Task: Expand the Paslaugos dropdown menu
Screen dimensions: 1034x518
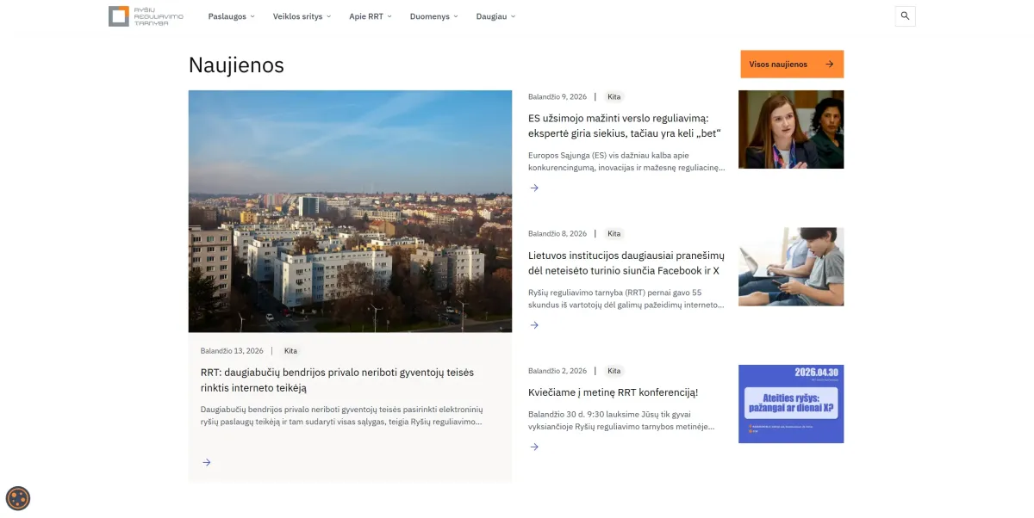Action: 231,16
